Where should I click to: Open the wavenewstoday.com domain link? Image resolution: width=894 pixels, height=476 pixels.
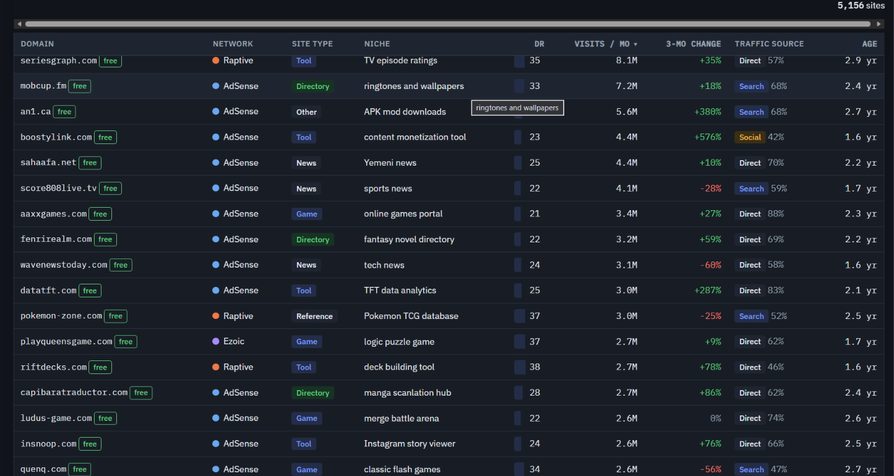(64, 265)
